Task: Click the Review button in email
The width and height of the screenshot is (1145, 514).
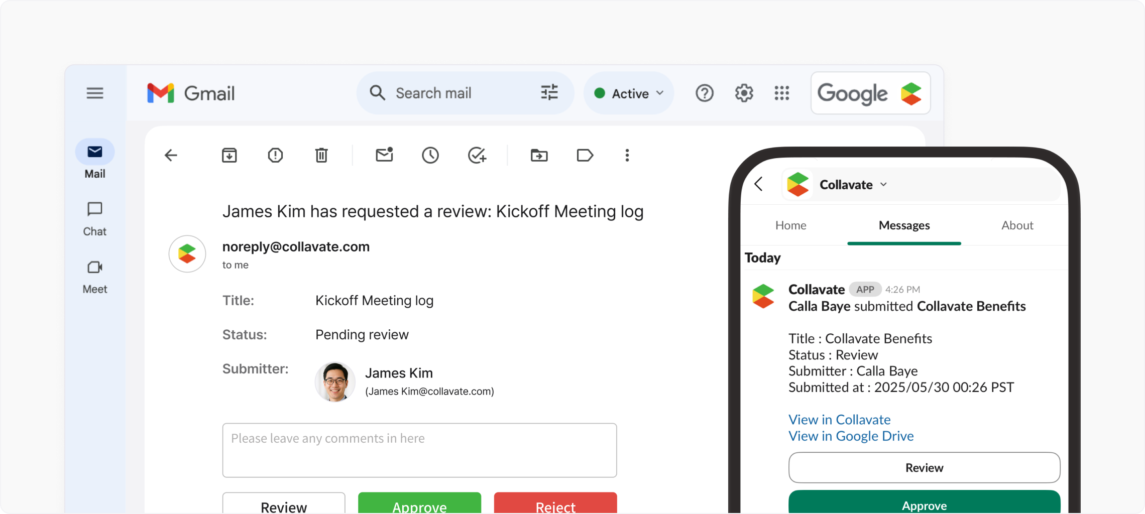Action: [284, 504]
